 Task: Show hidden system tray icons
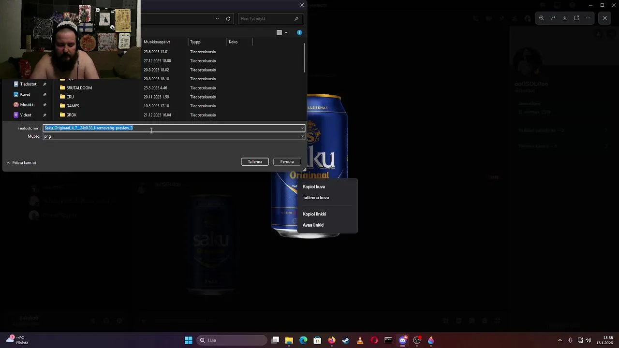(x=560, y=340)
